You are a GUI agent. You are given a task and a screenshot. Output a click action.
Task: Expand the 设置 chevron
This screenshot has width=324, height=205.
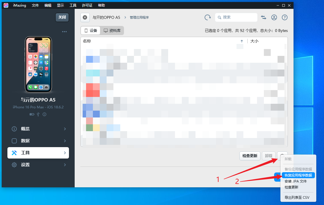click(x=65, y=165)
